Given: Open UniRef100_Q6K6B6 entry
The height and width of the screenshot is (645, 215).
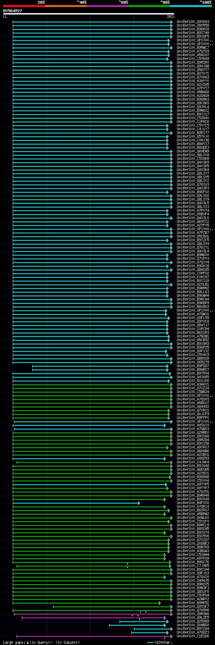Looking at the screenshot, I should point(193,451).
